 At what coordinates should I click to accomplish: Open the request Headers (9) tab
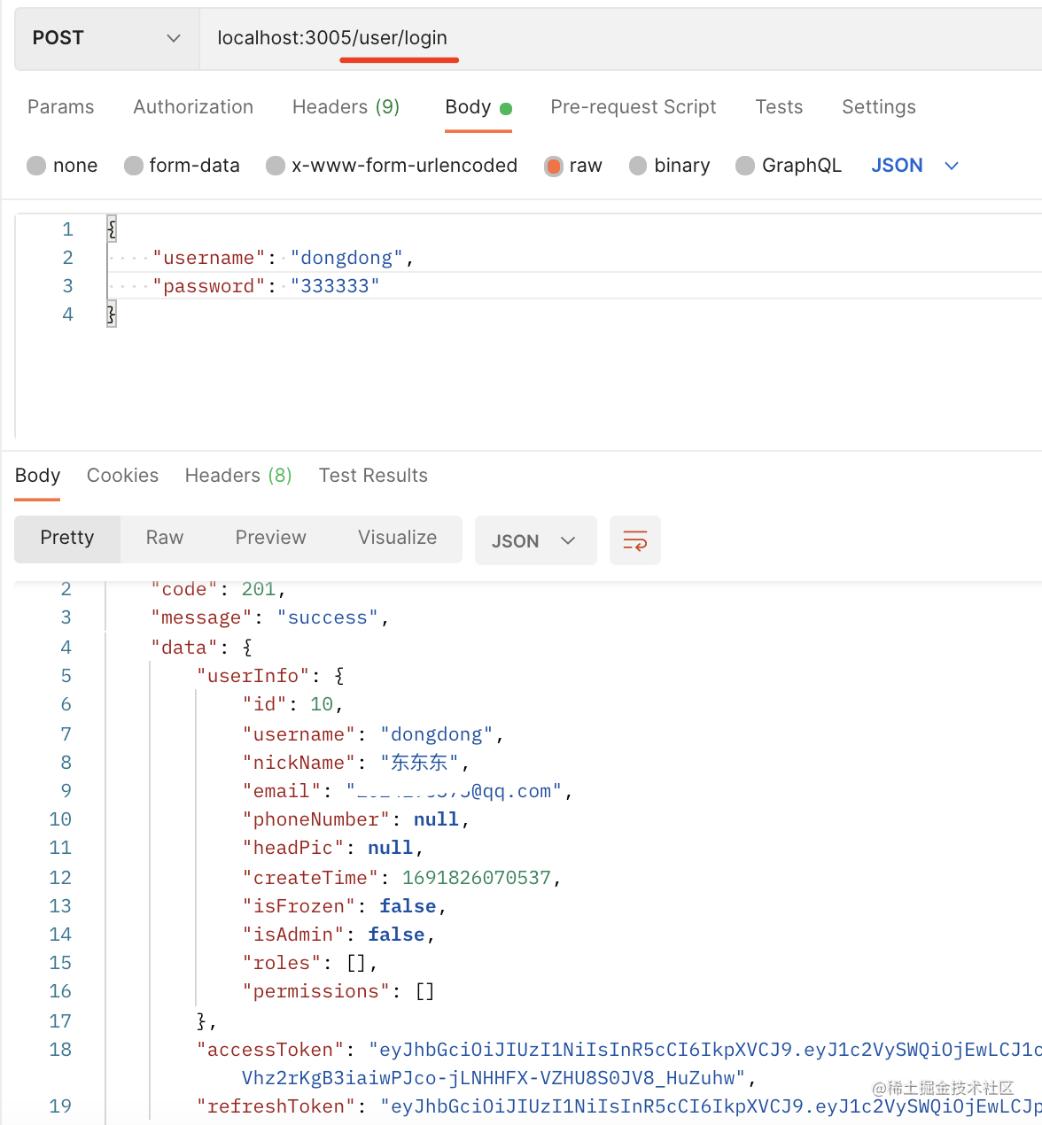click(346, 107)
